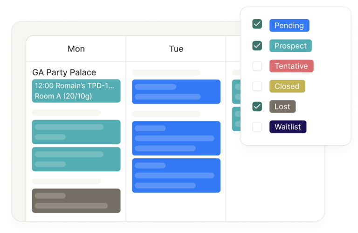Screen dimensions: 358x233
Task: Enable the Tentative status checkbox
Action: [x=257, y=66]
